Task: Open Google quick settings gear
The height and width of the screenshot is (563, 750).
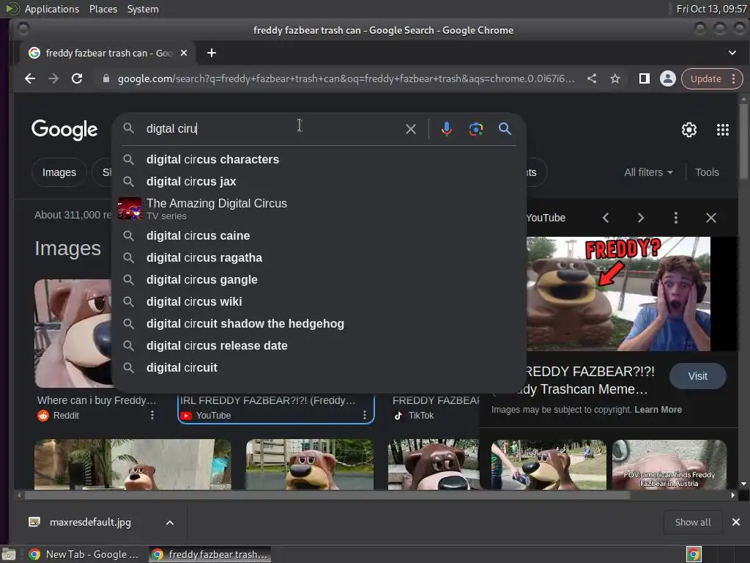Action: 688,130
